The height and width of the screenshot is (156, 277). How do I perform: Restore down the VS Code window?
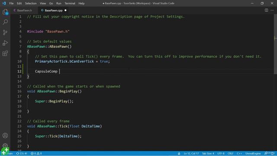click(x=262, y=3)
